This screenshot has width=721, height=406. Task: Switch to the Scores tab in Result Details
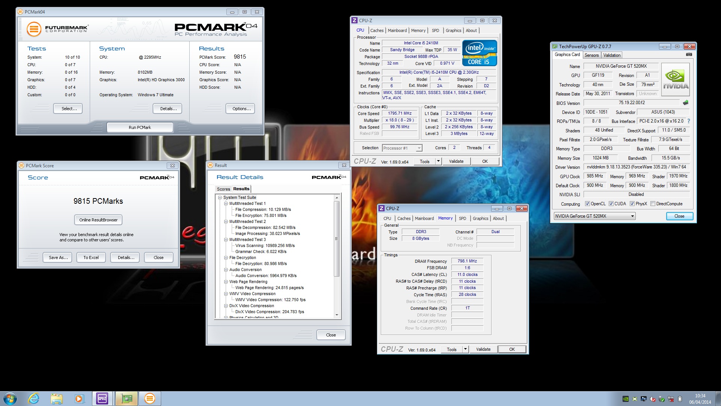click(x=223, y=189)
